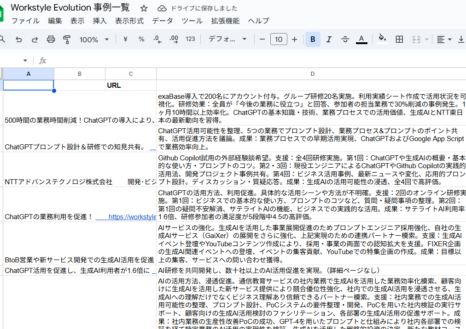This screenshot has height=329, width=466.
Task: Toggle strikethrough text formatting
Action: point(345,40)
